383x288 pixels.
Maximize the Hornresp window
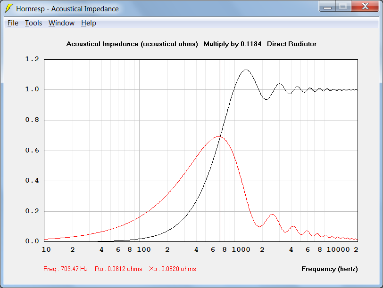(x=343, y=7)
